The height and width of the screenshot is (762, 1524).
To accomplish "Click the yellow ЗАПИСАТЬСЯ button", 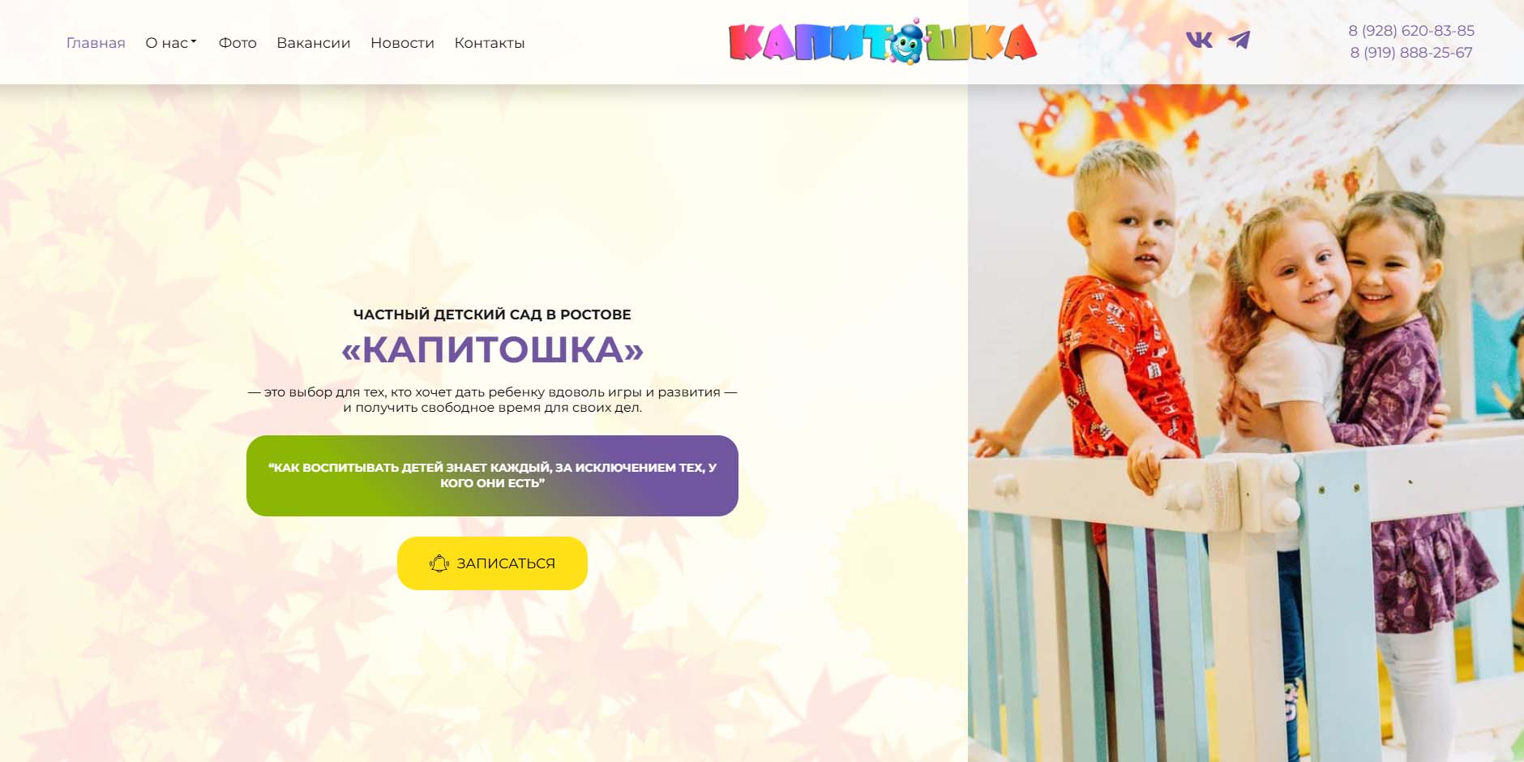I will point(492,563).
